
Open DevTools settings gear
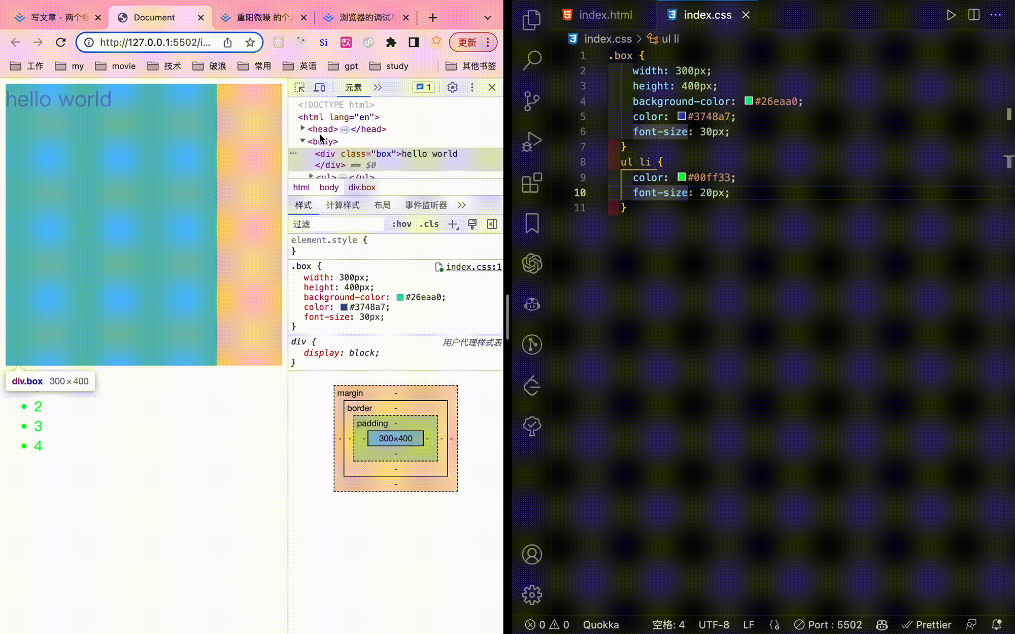click(x=452, y=87)
